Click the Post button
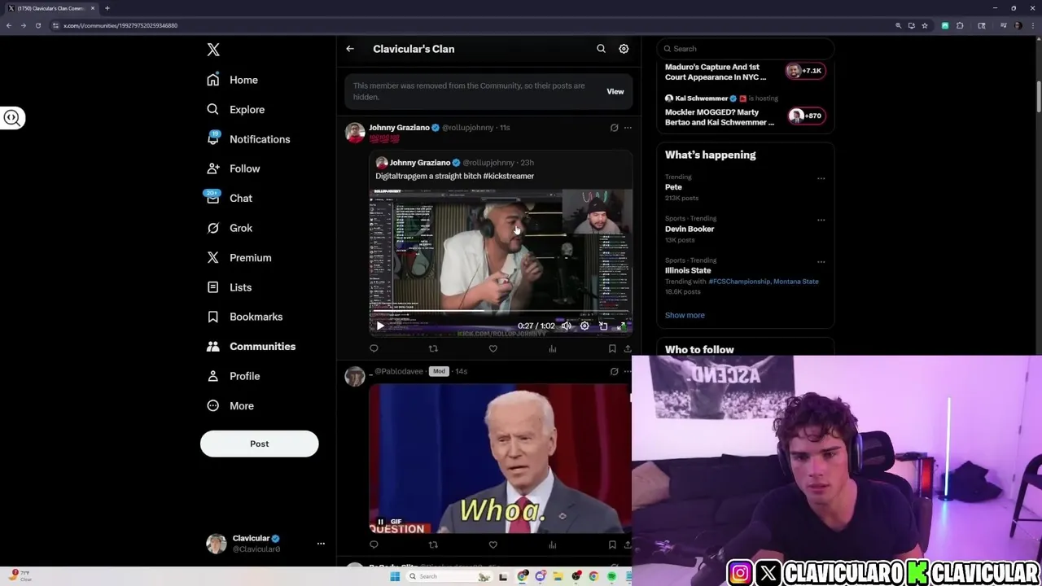The height and width of the screenshot is (586, 1042). click(259, 444)
